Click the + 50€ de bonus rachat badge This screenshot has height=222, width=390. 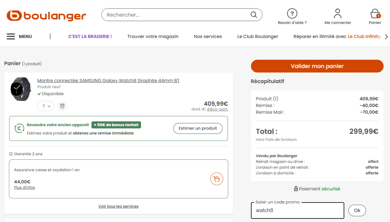click(x=116, y=125)
